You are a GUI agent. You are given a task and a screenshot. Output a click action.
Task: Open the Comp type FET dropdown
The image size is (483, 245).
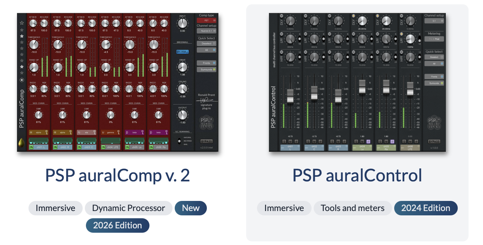[x=206, y=21]
